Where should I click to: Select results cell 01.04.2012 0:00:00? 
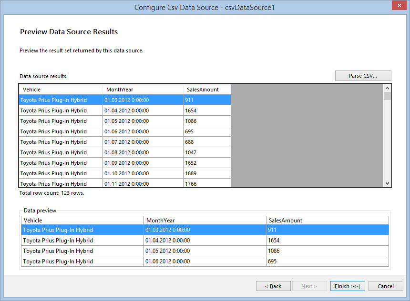(143, 110)
